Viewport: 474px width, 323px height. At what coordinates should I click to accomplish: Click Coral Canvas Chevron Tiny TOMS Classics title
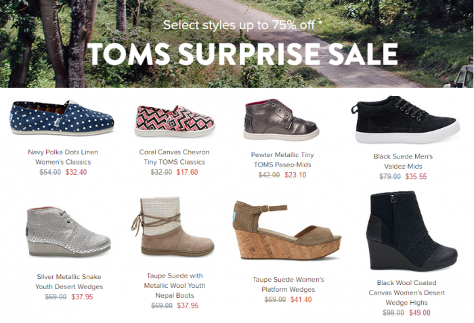(x=174, y=158)
